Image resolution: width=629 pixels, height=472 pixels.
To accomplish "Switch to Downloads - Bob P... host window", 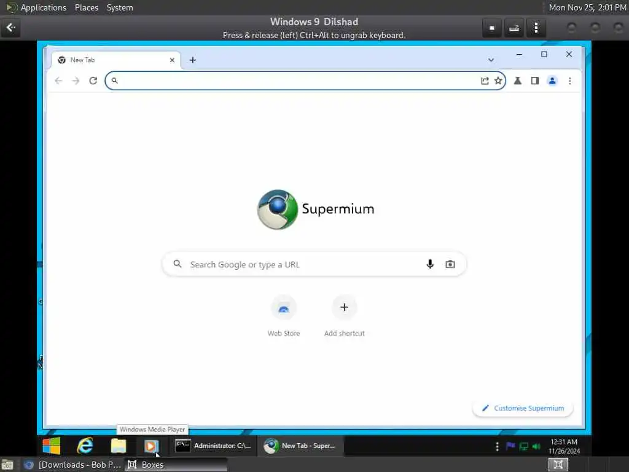I will click(x=72, y=465).
